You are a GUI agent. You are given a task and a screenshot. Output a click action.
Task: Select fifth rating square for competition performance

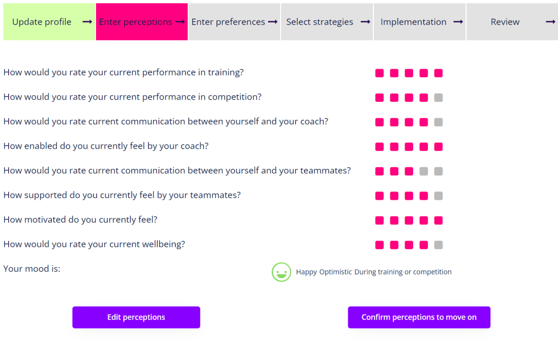tap(439, 98)
